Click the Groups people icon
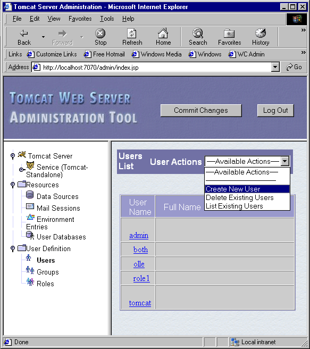Image resolution: width=310 pixels, height=349 pixels. point(30,270)
